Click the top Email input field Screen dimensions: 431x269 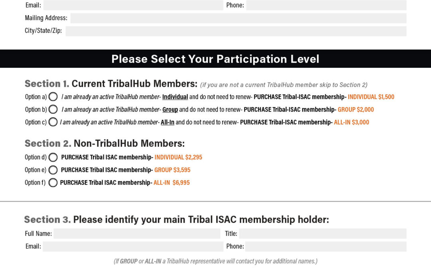click(x=133, y=5)
